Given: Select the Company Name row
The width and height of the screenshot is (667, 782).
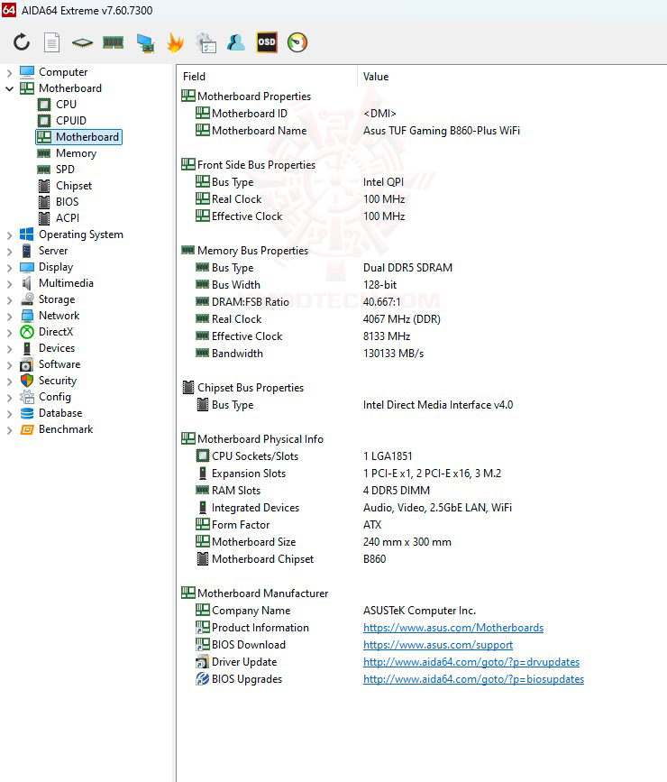Looking at the screenshot, I should tap(422, 611).
